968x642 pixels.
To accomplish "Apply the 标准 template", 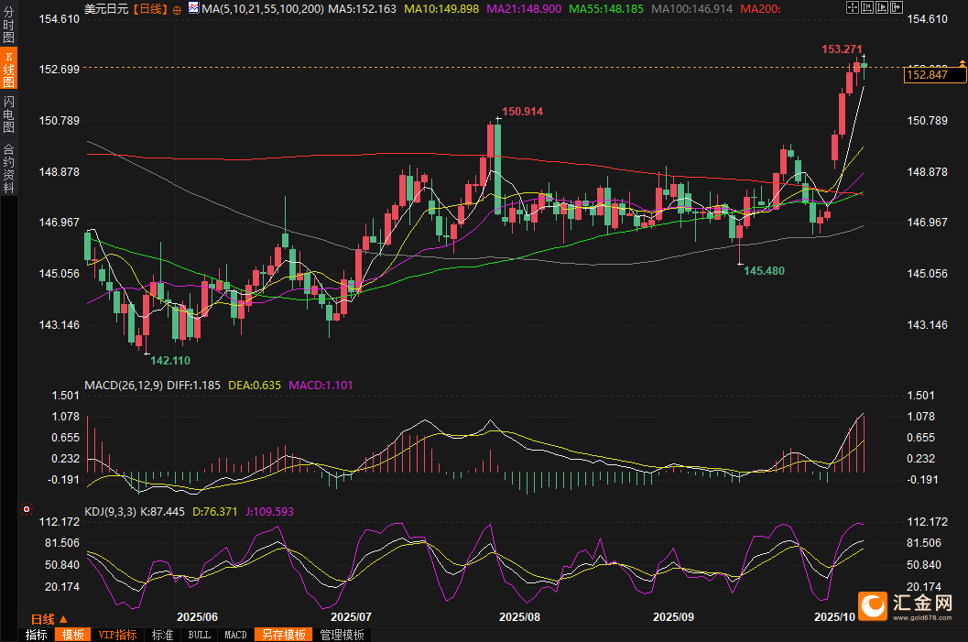I will coord(162,635).
